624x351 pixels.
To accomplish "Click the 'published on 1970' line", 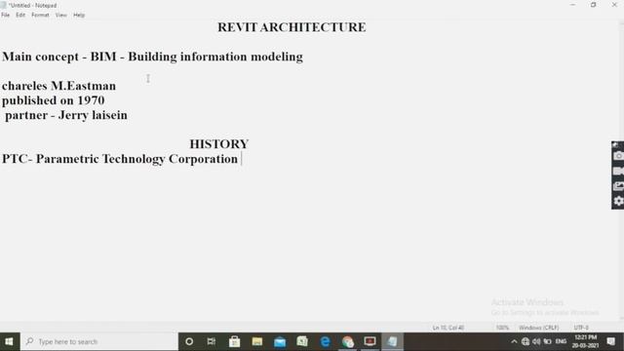I will pos(54,100).
